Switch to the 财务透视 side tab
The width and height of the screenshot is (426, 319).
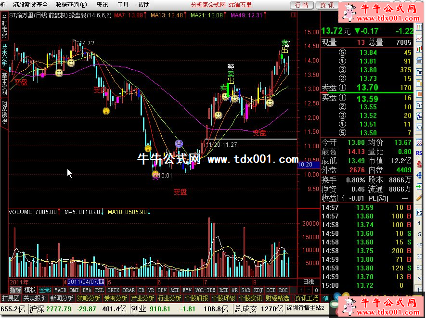point(4,113)
